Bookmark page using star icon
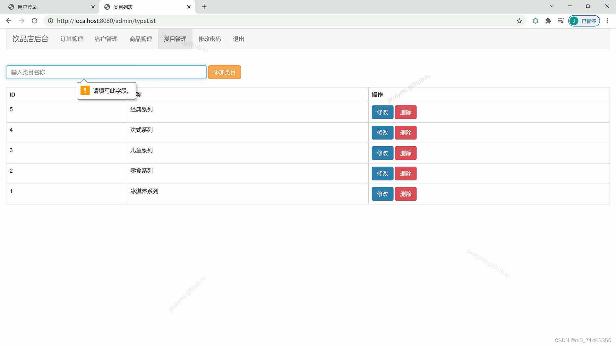This screenshot has height=346, width=616. point(519,21)
